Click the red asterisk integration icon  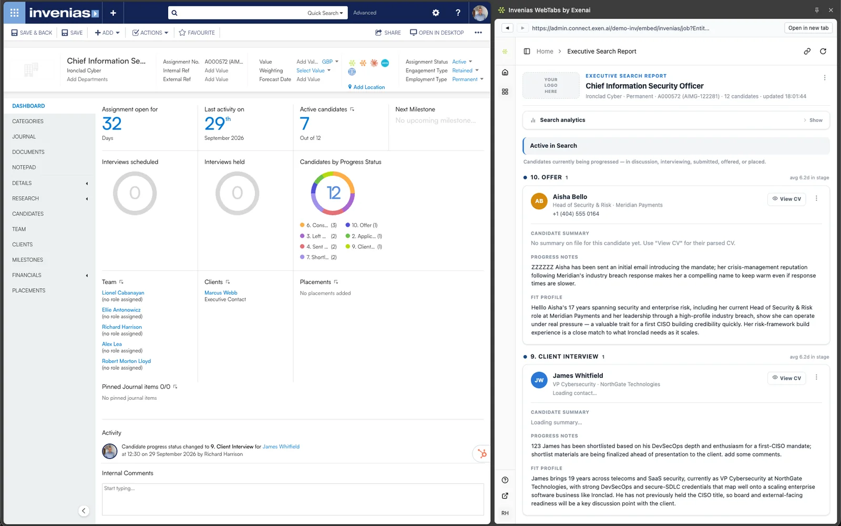(374, 63)
